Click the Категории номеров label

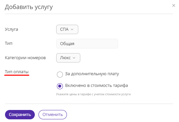pyautogui.click(x=25, y=58)
